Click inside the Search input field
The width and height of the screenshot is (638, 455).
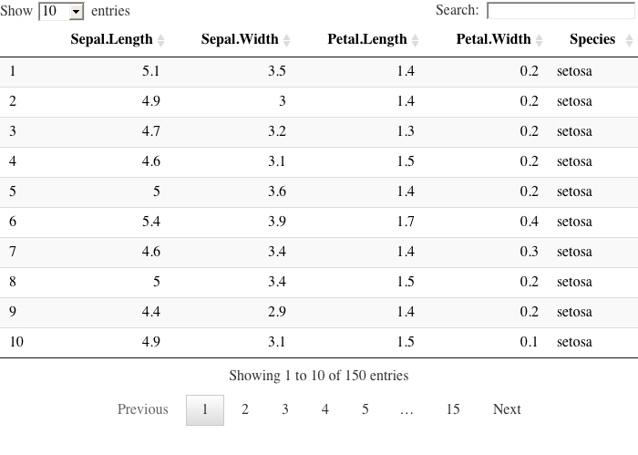(560, 11)
